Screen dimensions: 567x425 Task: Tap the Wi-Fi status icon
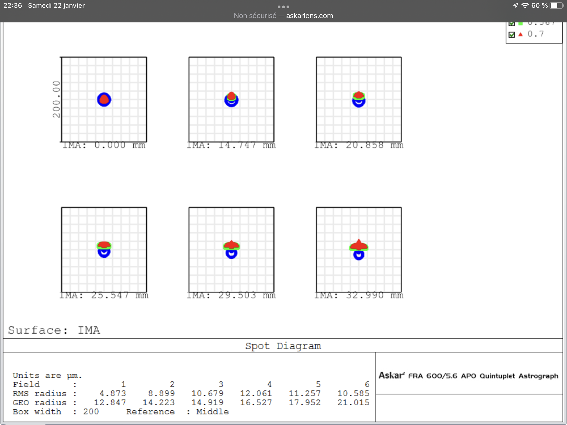(525, 6)
